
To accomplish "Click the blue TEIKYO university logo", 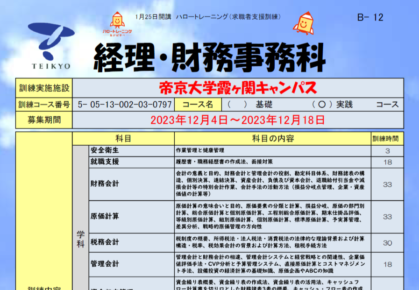I will [51, 46].
